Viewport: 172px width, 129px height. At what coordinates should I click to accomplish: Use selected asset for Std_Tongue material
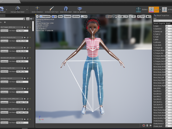point(25,27)
